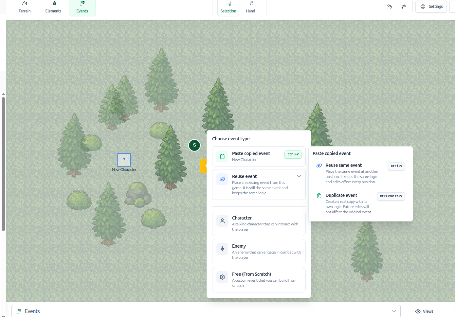Click the Settings gear icon
The width and height of the screenshot is (455, 317).
(423, 7)
